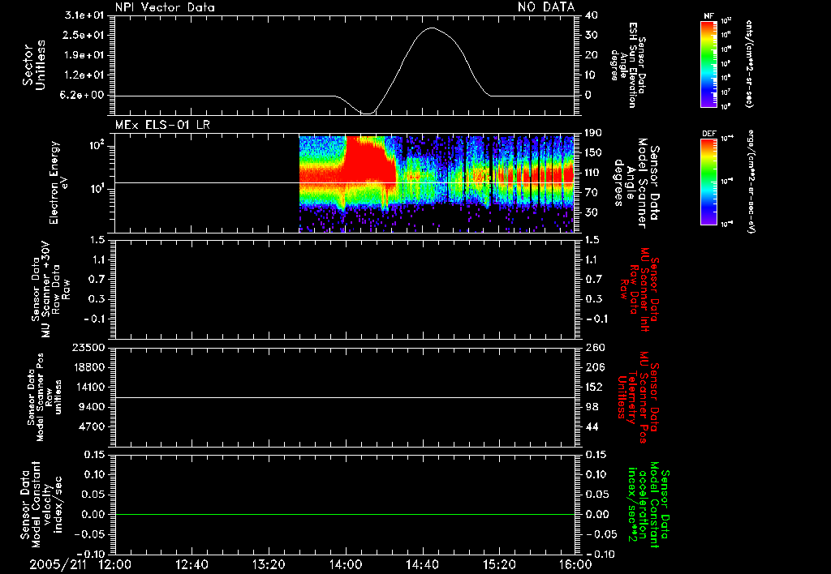Click the 9400 scanner position tick value
The image size is (831, 574).
coord(93,407)
